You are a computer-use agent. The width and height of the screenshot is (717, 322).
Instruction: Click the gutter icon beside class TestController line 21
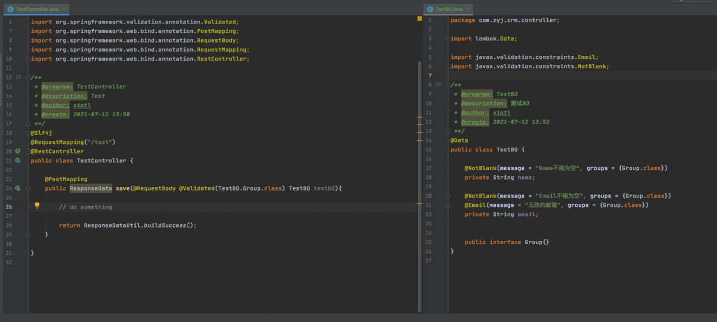coord(18,160)
